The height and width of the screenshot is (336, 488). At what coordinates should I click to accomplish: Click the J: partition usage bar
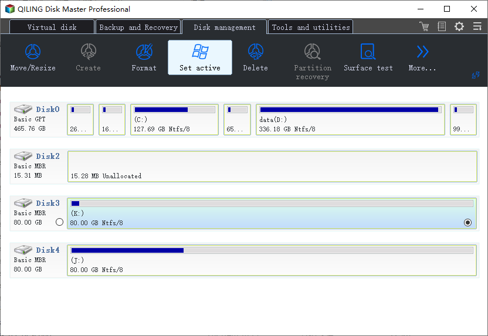pyautogui.click(x=272, y=250)
